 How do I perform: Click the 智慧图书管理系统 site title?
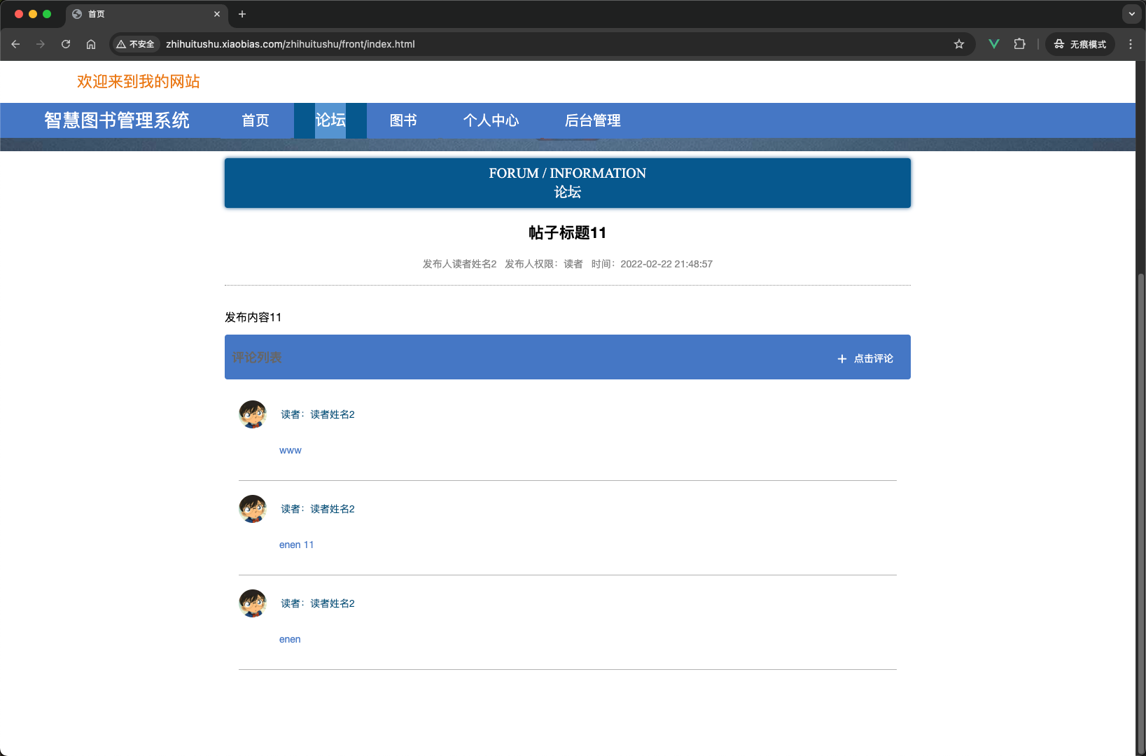[x=117, y=120]
